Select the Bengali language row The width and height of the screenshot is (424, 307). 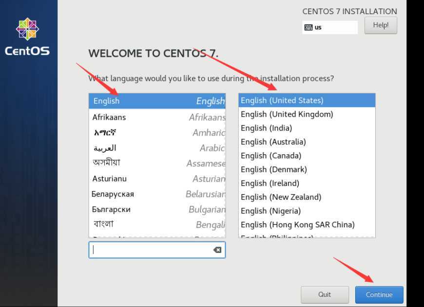[x=157, y=224]
